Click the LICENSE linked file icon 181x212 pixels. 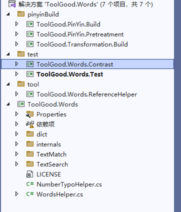(x=29, y=174)
